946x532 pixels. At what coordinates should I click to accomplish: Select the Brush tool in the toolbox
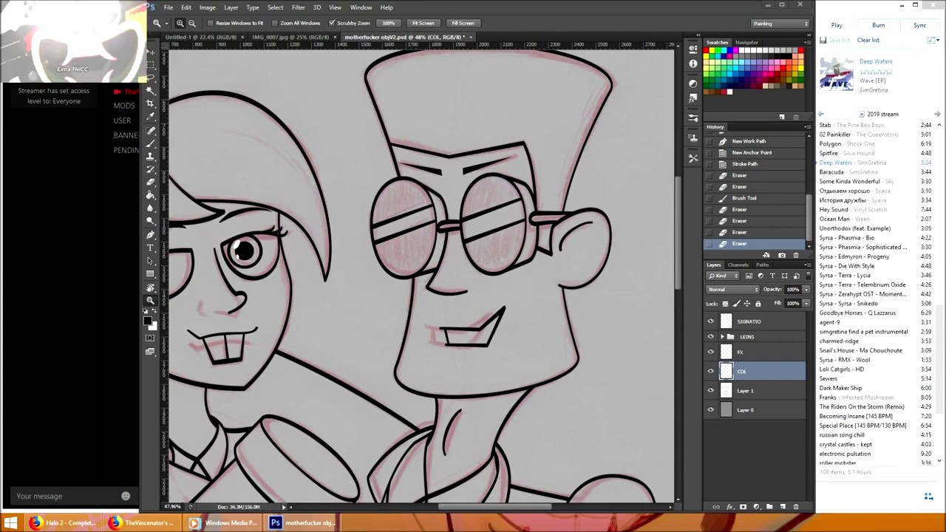(x=151, y=143)
